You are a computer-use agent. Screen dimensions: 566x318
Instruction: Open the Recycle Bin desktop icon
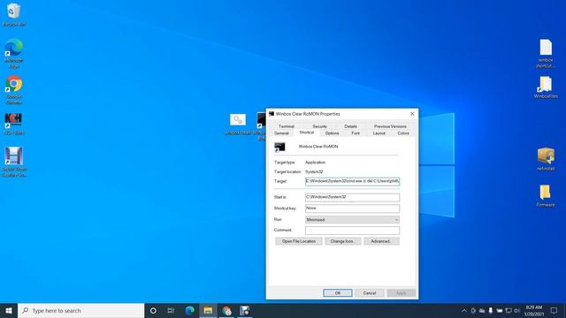coord(14,14)
